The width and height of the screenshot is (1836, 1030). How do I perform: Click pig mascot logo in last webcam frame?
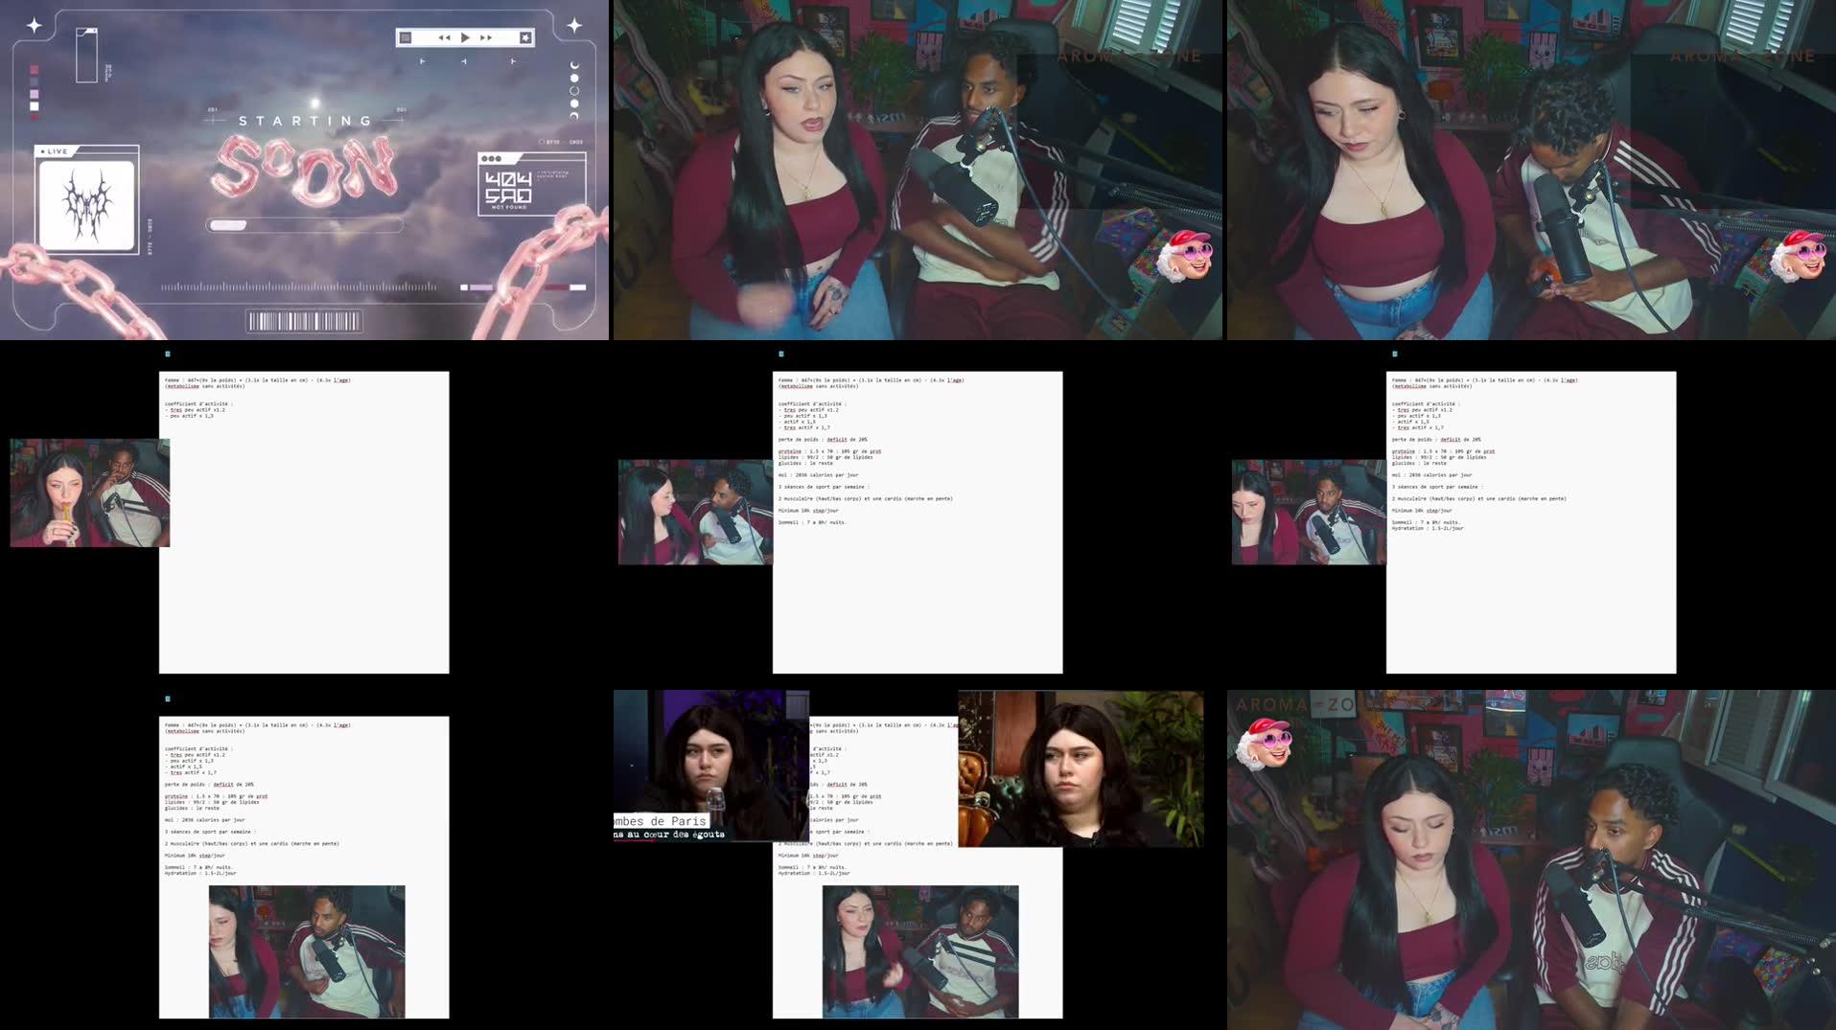pyautogui.click(x=1265, y=744)
